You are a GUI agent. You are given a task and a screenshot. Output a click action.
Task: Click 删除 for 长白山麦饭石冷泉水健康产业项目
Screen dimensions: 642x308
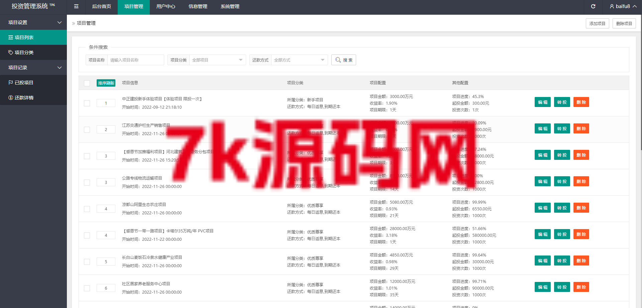click(x=581, y=261)
